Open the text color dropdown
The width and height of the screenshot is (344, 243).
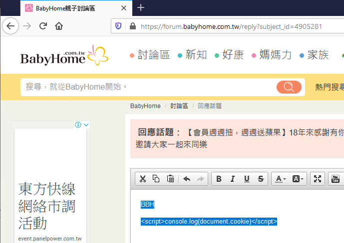(281, 179)
